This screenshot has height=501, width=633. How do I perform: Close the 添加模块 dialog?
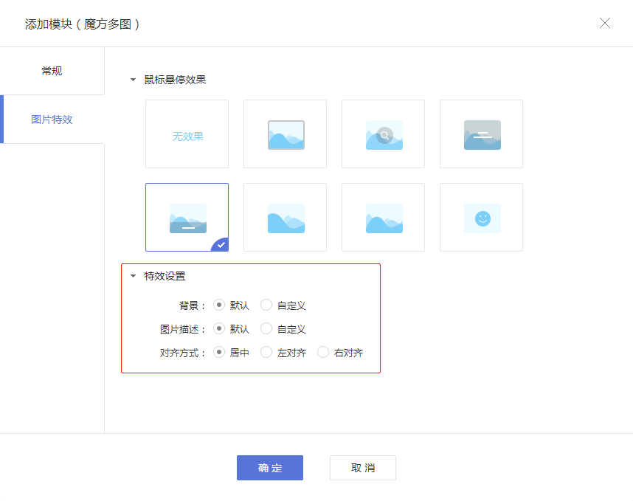pyautogui.click(x=605, y=23)
